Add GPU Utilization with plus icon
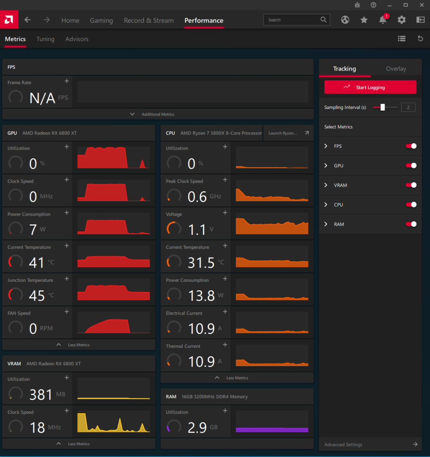430x457 pixels. pyautogui.click(x=67, y=146)
